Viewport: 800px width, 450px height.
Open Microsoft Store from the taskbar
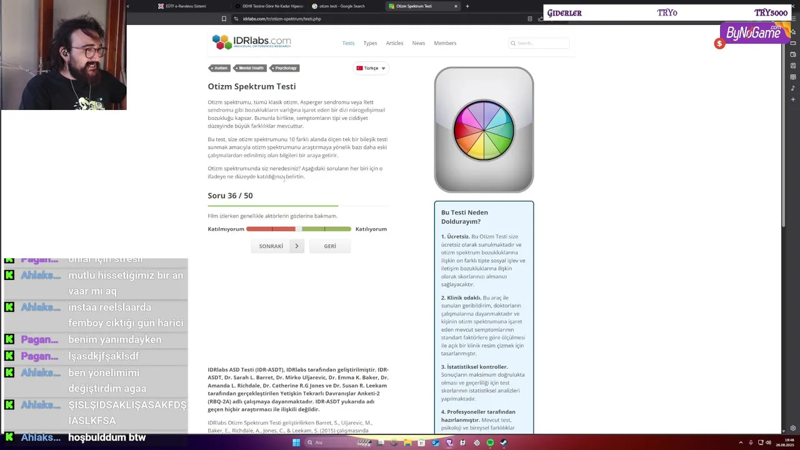pyautogui.click(x=421, y=442)
